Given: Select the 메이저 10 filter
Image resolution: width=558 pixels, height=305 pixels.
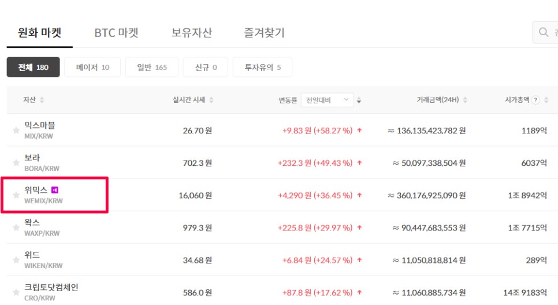Looking at the screenshot, I should pos(92,67).
